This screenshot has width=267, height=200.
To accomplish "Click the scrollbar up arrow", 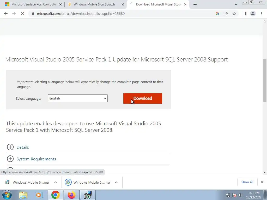I will [x=265, y=21].
